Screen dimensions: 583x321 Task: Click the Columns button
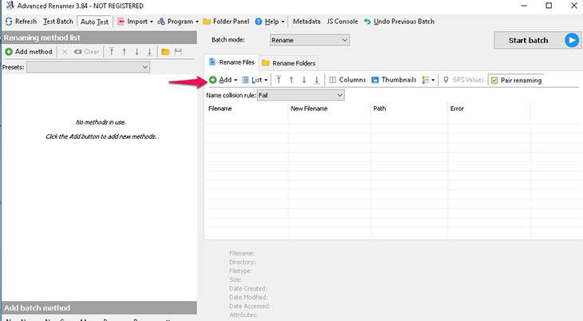[347, 80]
